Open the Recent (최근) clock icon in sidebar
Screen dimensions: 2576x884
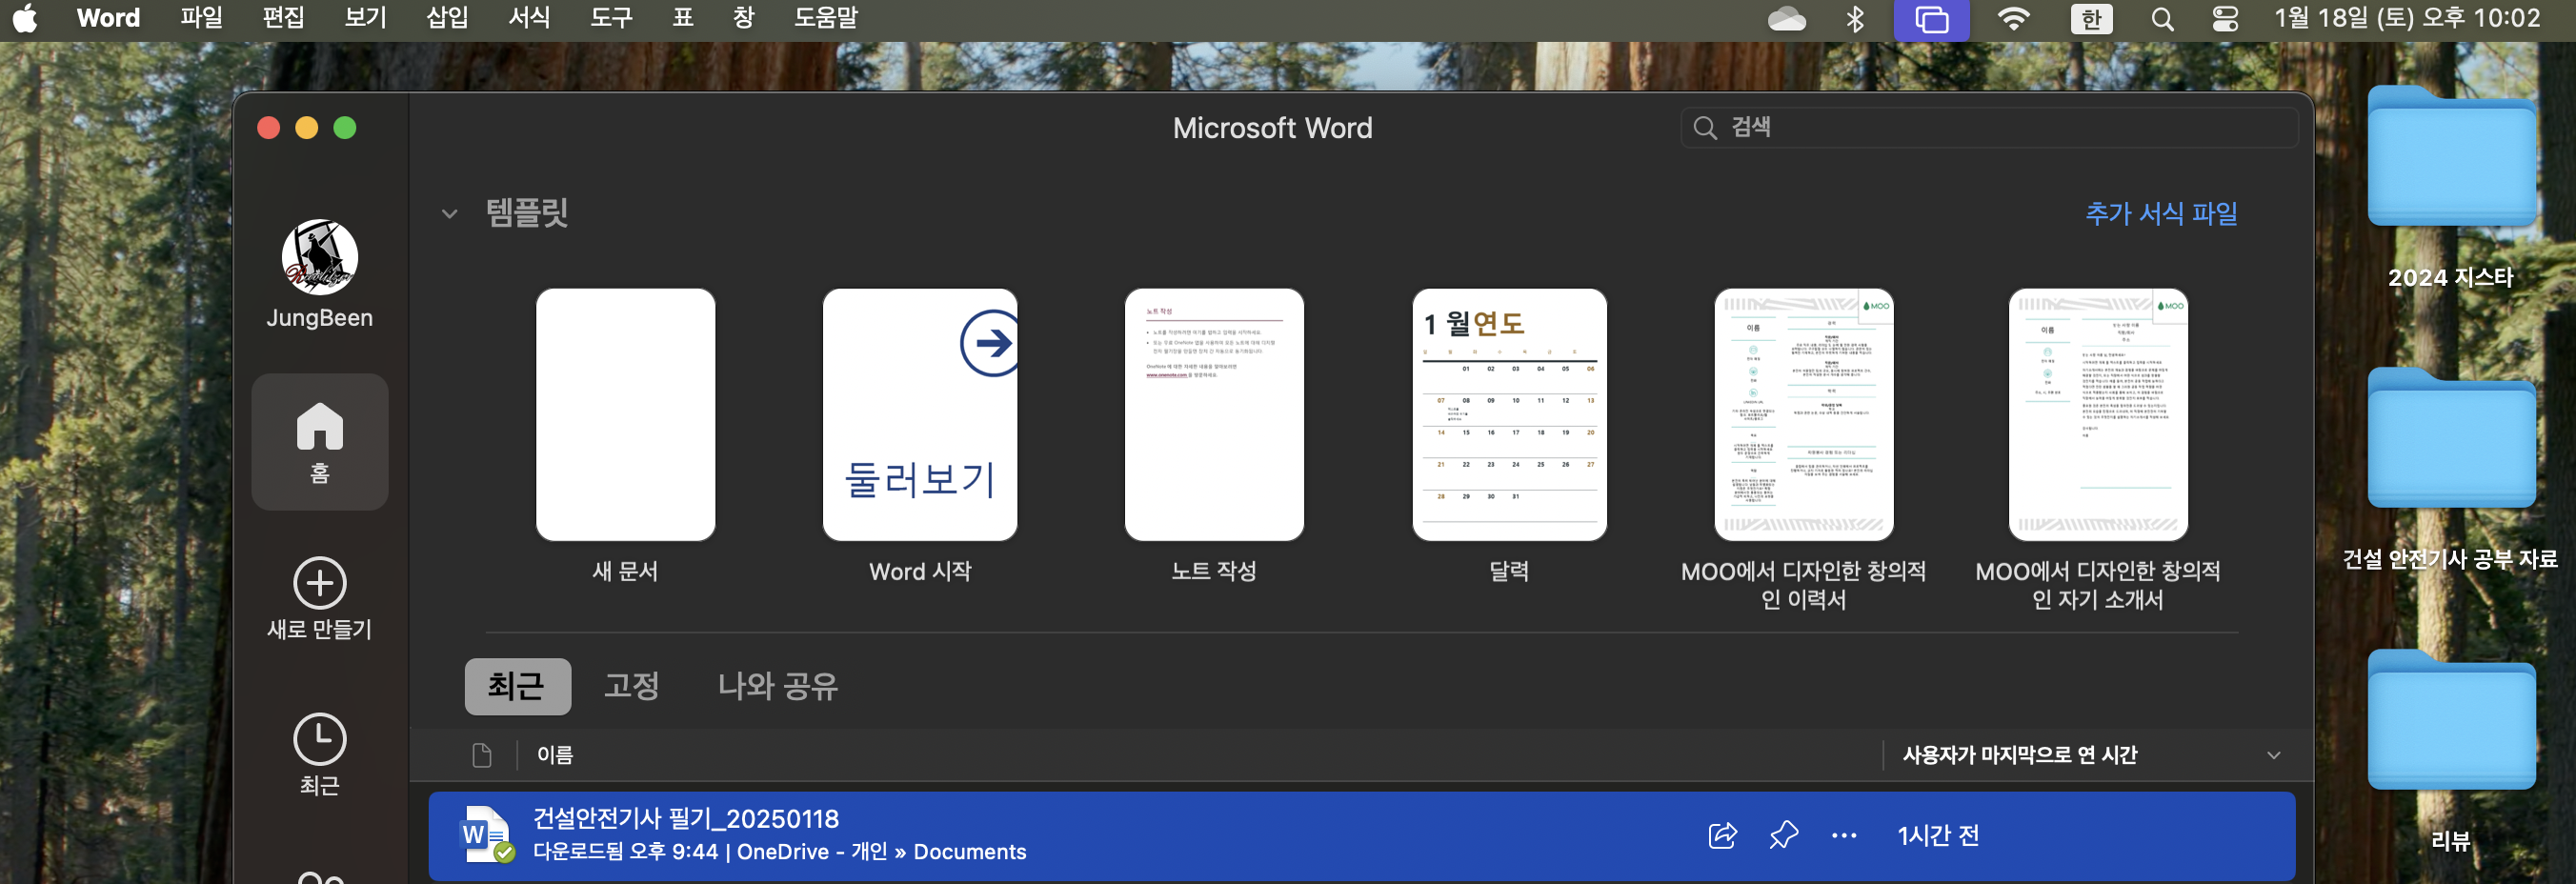click(319, 739)
